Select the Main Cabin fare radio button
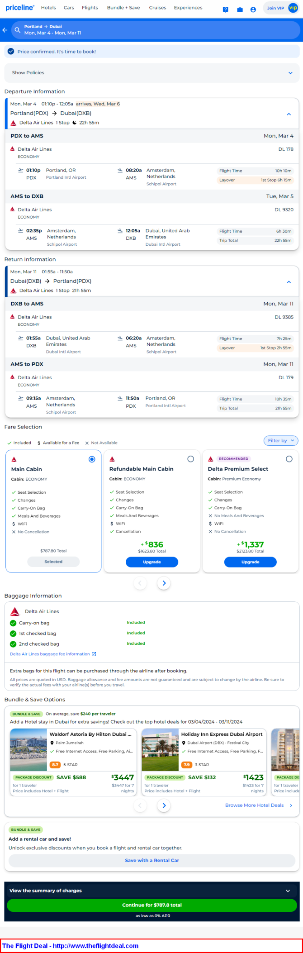Image resolution: width=303 pixels, height=953 pixels. click(92, 459)
